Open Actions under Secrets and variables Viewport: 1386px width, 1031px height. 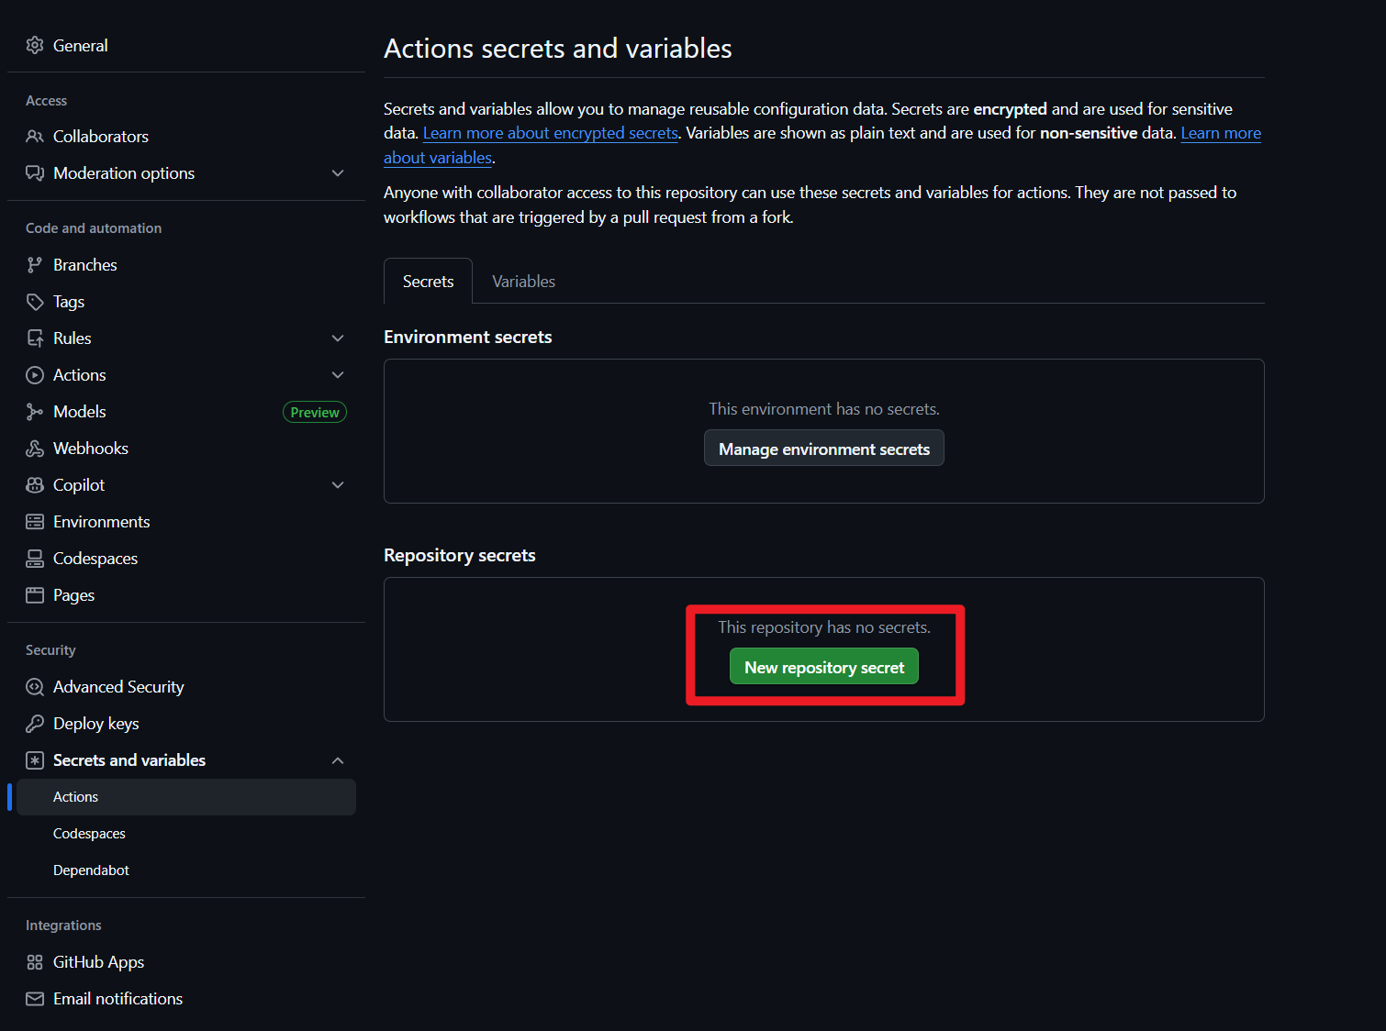point(186,797)
